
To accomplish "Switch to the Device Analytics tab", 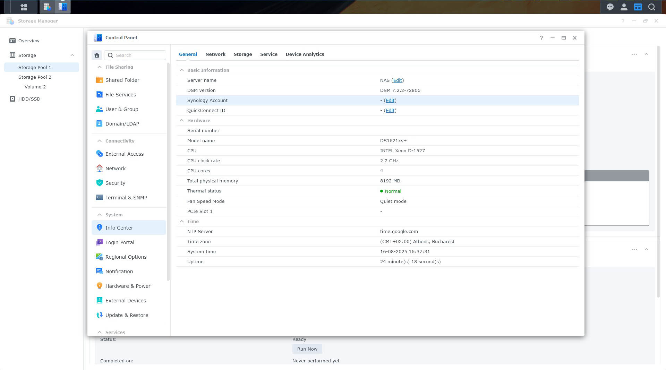I will tap(305, 54).
